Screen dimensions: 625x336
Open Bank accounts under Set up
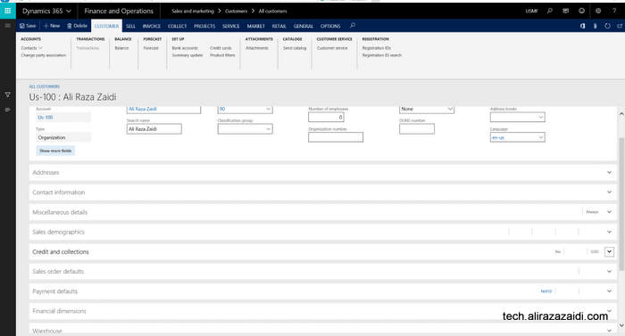185,48
